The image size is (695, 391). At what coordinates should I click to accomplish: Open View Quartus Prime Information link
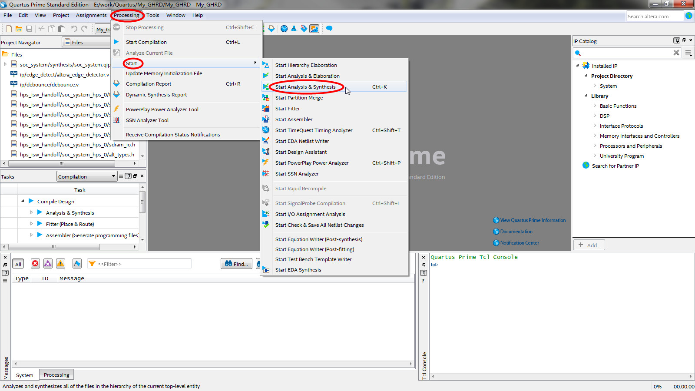[533, 220]
